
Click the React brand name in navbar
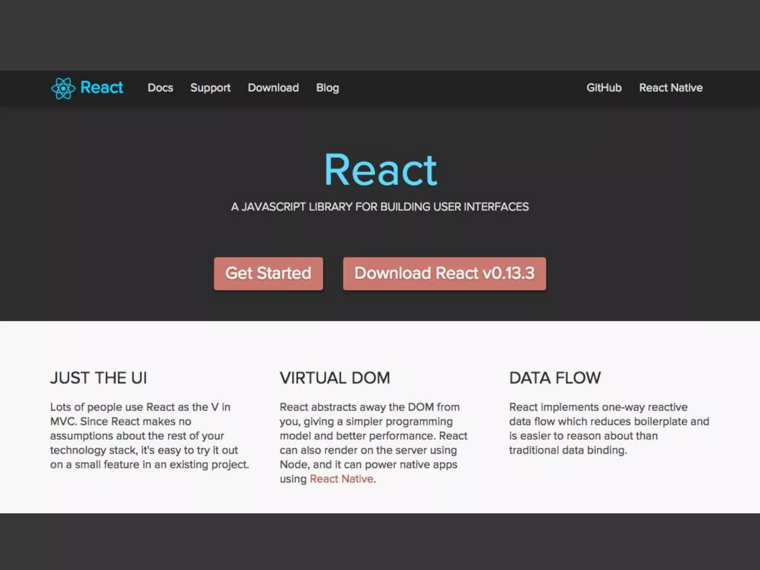[102, 88]
